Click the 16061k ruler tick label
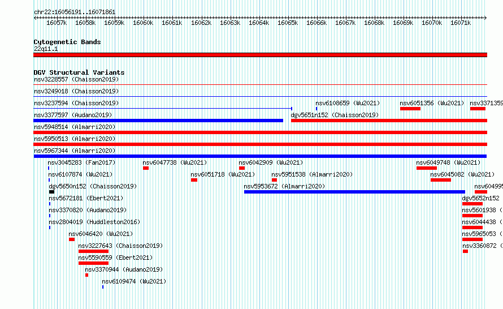The image size is (503, 309). (172, 23)
